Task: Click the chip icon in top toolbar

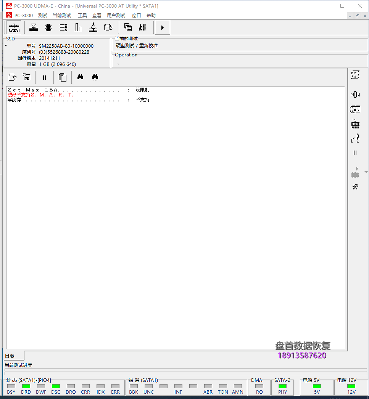Action: click(x=48, y=27)
